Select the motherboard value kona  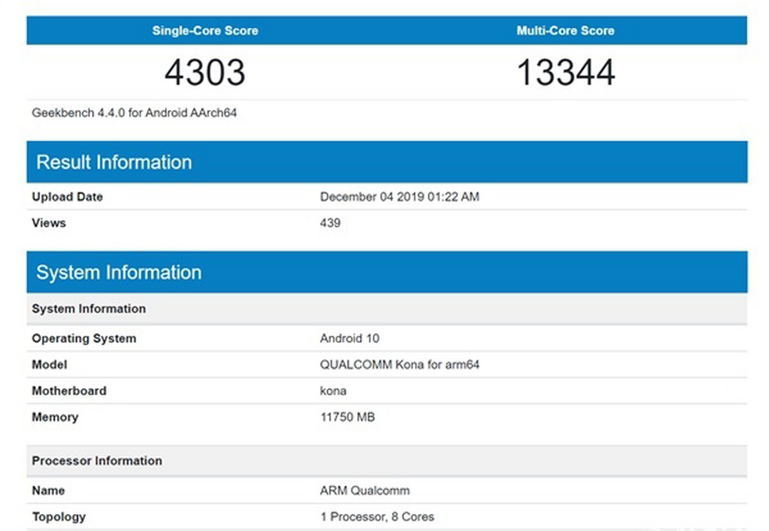click(x=333, y=391)
